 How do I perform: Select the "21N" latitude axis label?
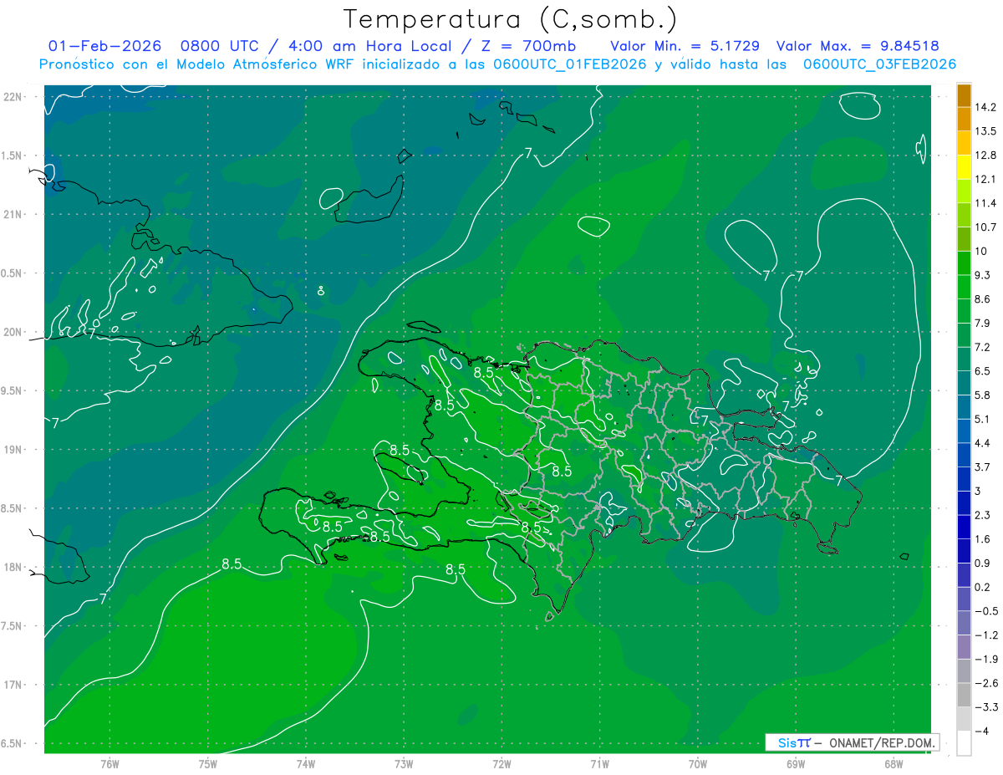(x=13, y=215)
